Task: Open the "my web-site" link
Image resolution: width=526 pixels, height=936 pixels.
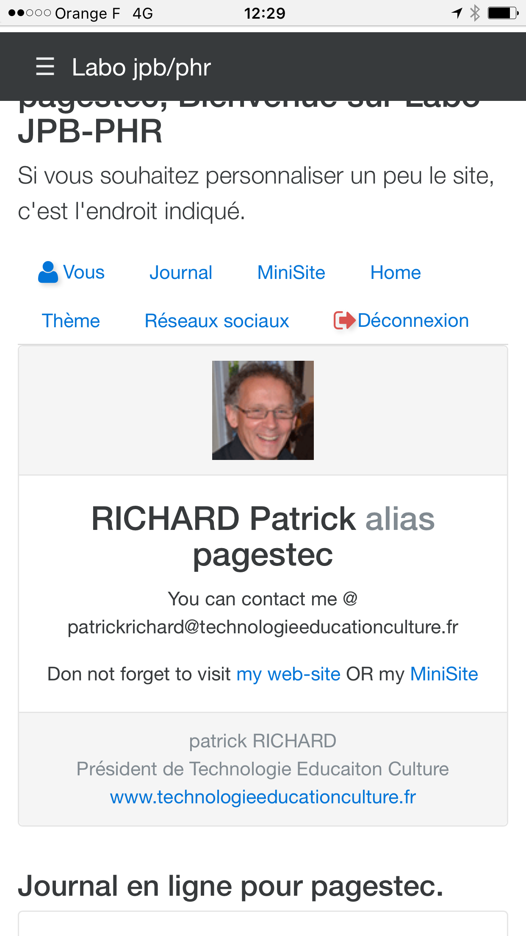Action: [288, 674]
